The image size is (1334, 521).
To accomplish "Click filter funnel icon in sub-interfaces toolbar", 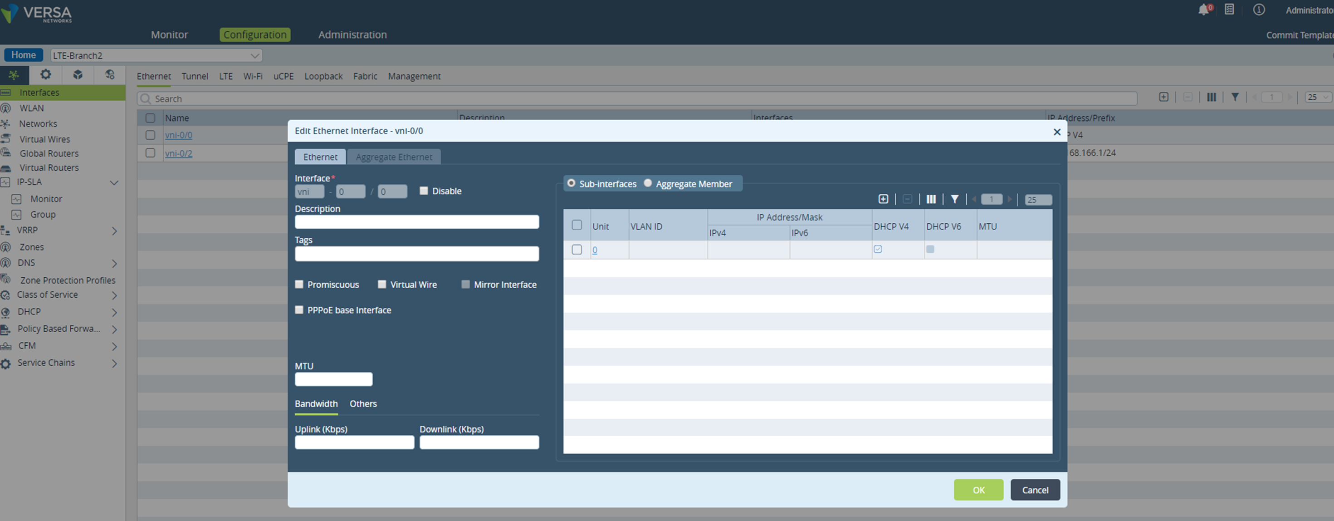I will [x=954, y=199].
